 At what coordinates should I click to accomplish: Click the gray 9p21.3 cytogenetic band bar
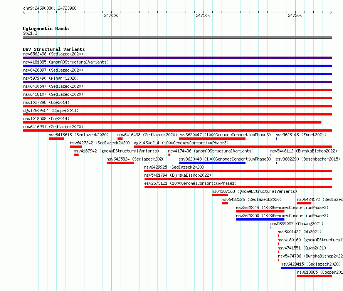177,37
